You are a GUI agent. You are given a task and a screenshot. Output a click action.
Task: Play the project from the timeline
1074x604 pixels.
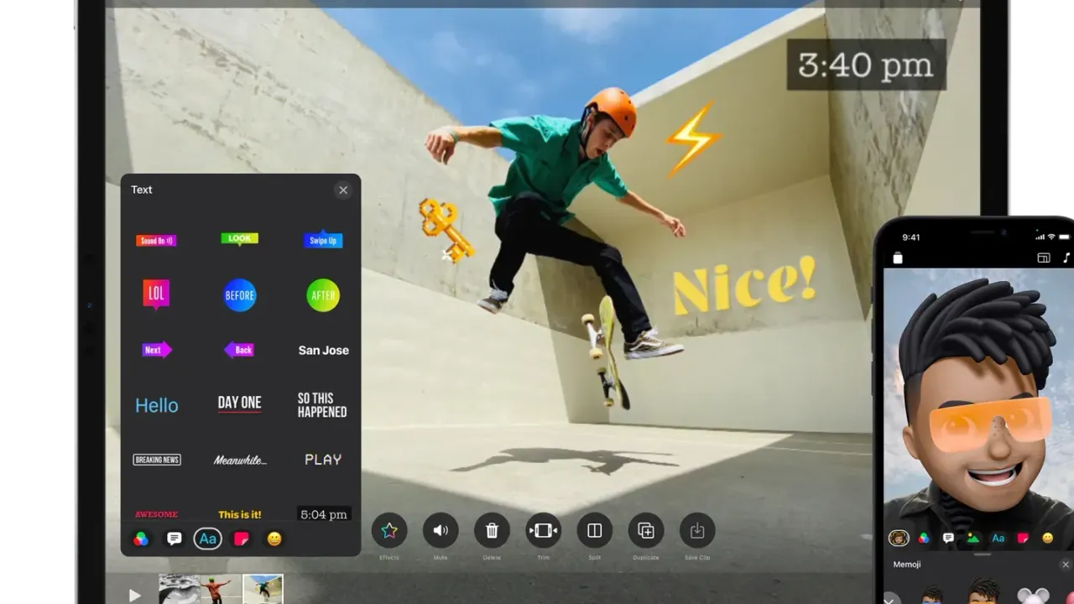click(x=135, y=595)
